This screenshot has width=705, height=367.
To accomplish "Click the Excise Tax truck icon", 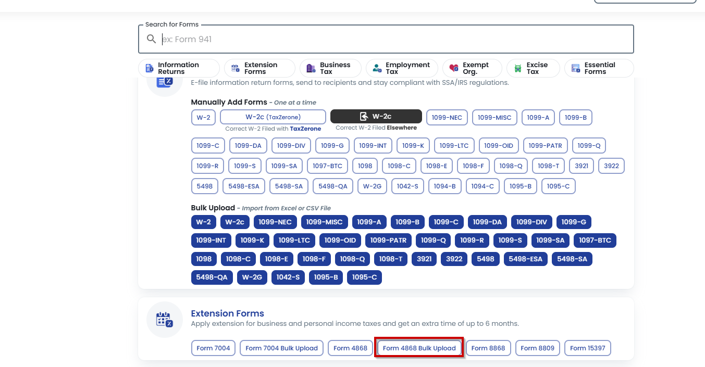I will (x=518, y=68).
